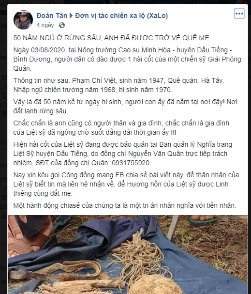Click the paragraph starting "Chắc chắn là anh"
Image resolution: width=251 pixels, height=294 pixels.
[121, 128]
